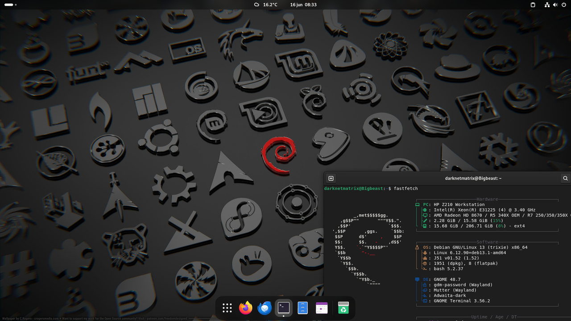Click the terminal search button
This screenshot has width=571, height=321.
565,178
